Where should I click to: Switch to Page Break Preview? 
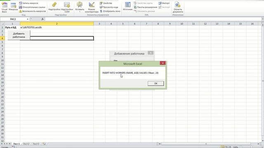coord(229,147)
